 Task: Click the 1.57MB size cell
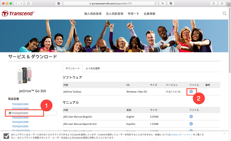click(x=154, y=124)
